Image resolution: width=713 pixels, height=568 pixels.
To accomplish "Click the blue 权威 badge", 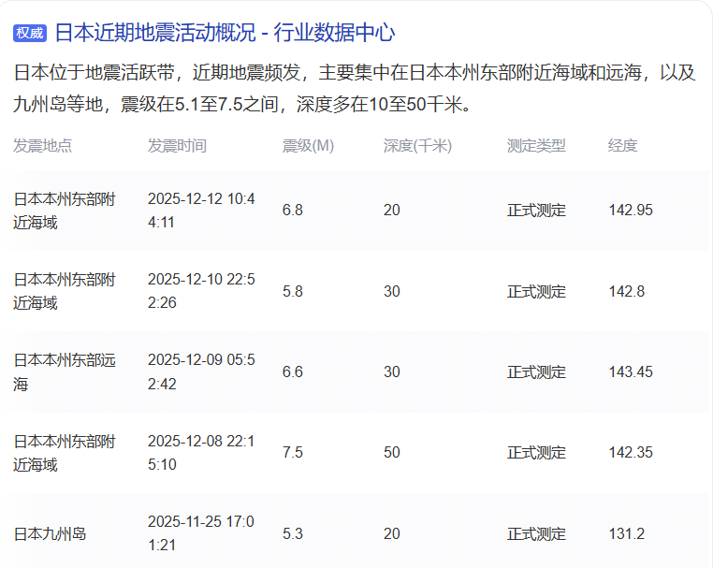I will click(x=29, y=34).
